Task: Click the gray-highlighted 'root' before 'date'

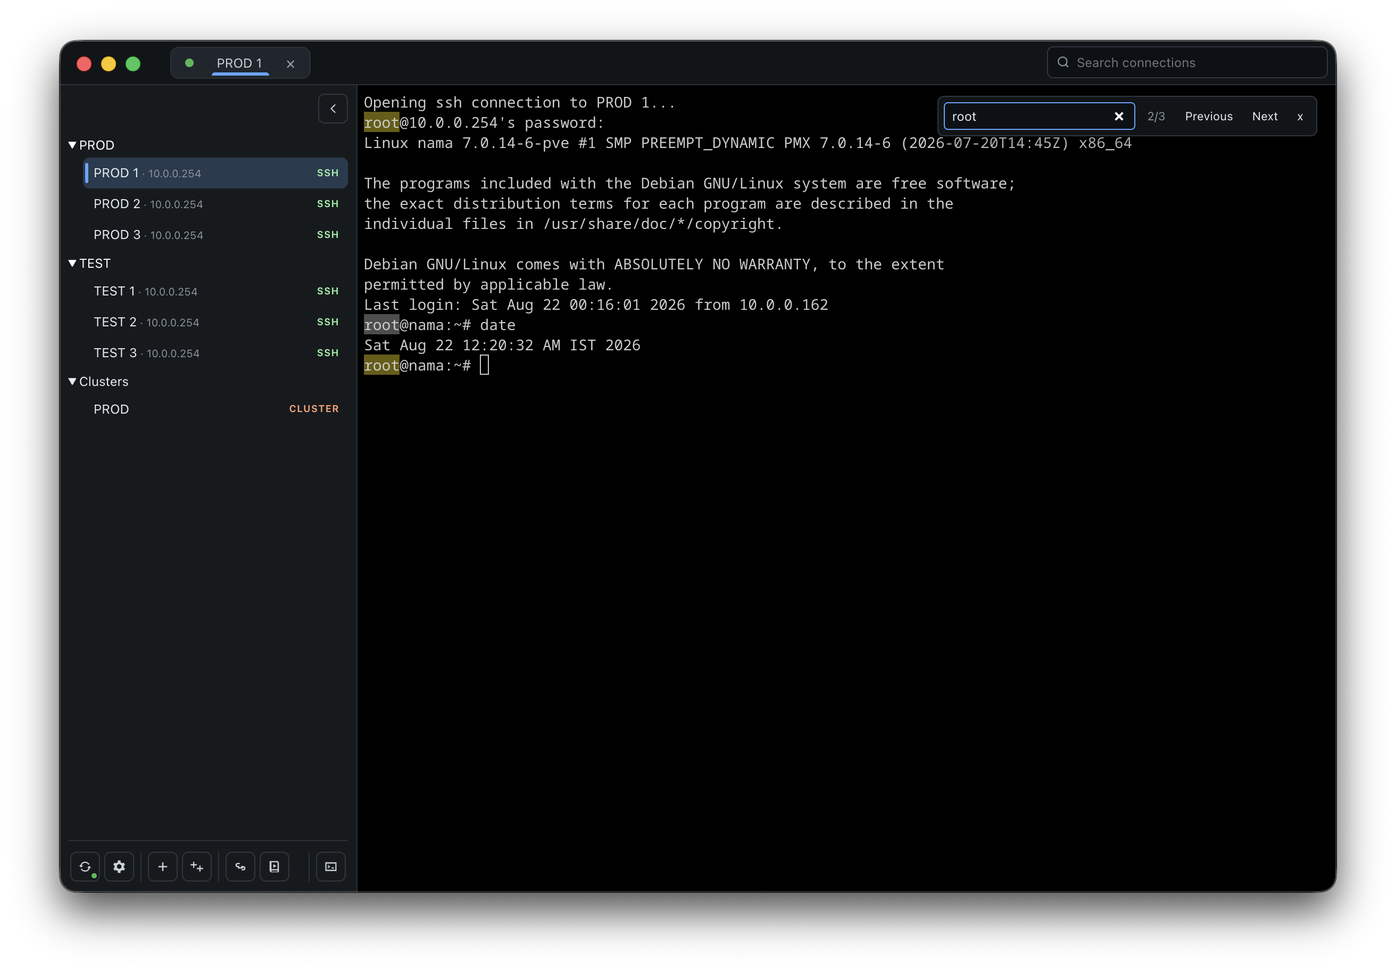Action: (x=381, y=325)
